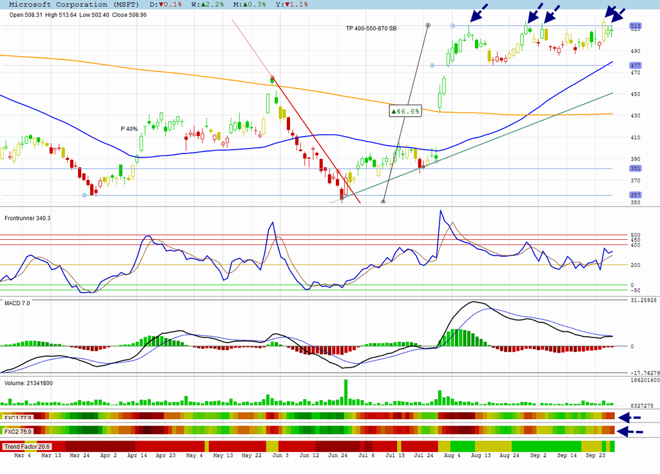Click the light-blue handle on the 357 support line
660x474 pixels.
pyautogui.click(x=84, y=195)
